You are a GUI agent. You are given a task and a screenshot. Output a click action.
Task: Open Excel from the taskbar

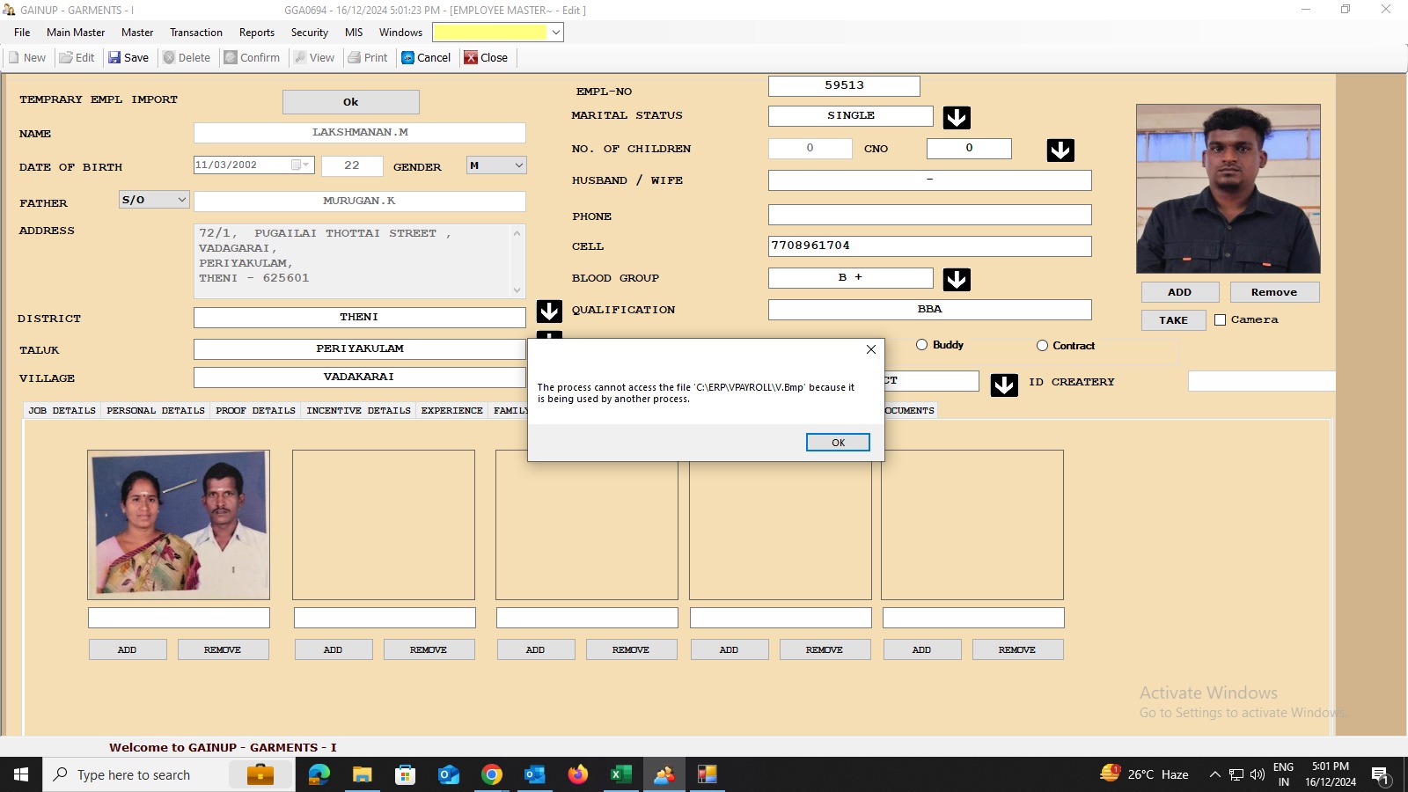click(x=620, y=774)
